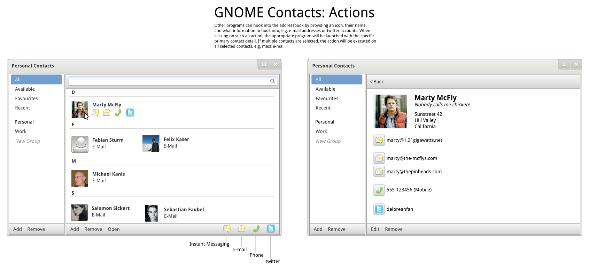Click Felix Kaser contact name
The image size is (589, 270).
tap(176, 139)
